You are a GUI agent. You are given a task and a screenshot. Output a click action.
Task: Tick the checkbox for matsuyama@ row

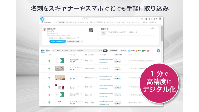pos(44,87)
